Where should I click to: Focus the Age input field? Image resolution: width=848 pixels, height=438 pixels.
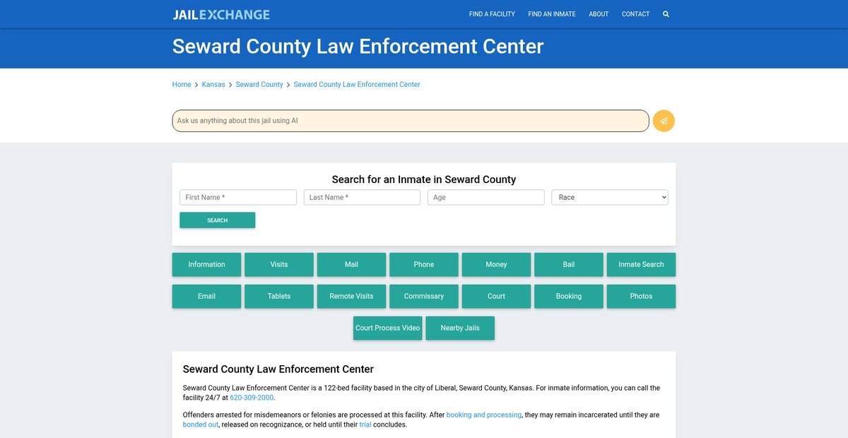[x=485, y=198]
